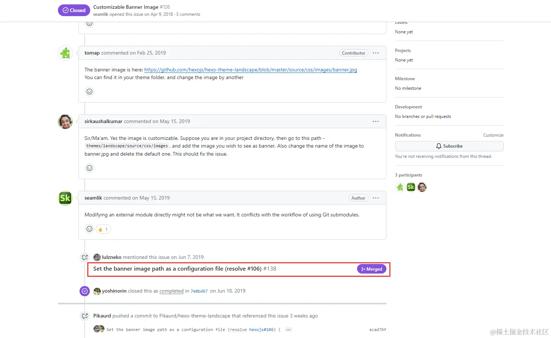Open the Development sidebar section
551x338 pixels.
pos(408,107)
